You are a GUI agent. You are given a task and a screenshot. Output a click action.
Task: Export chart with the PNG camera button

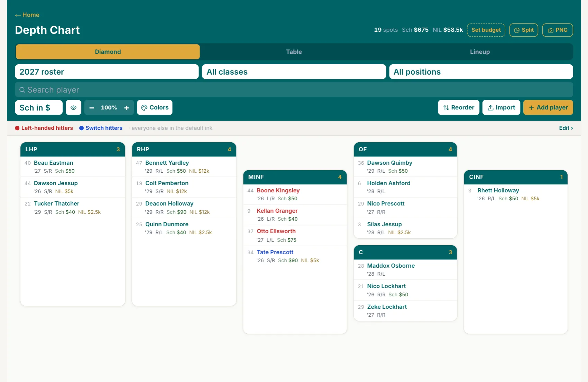(558, 30)
